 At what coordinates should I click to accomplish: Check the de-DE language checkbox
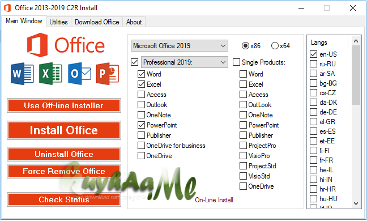pos(313,112)
